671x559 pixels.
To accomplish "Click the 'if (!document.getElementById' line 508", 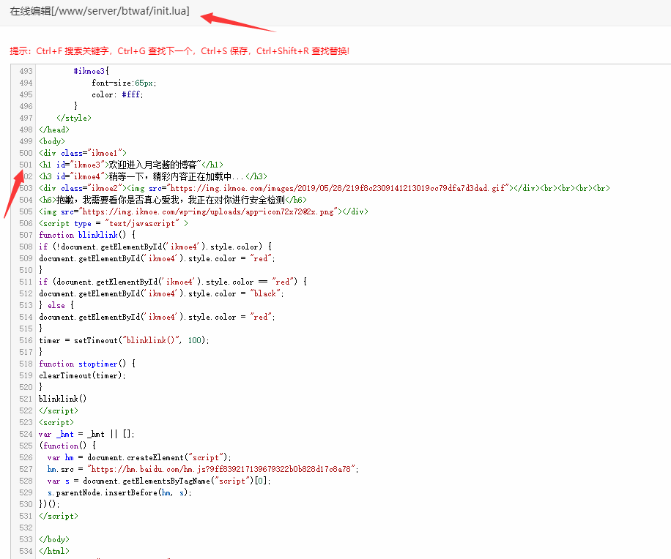I will pos(155,247).
